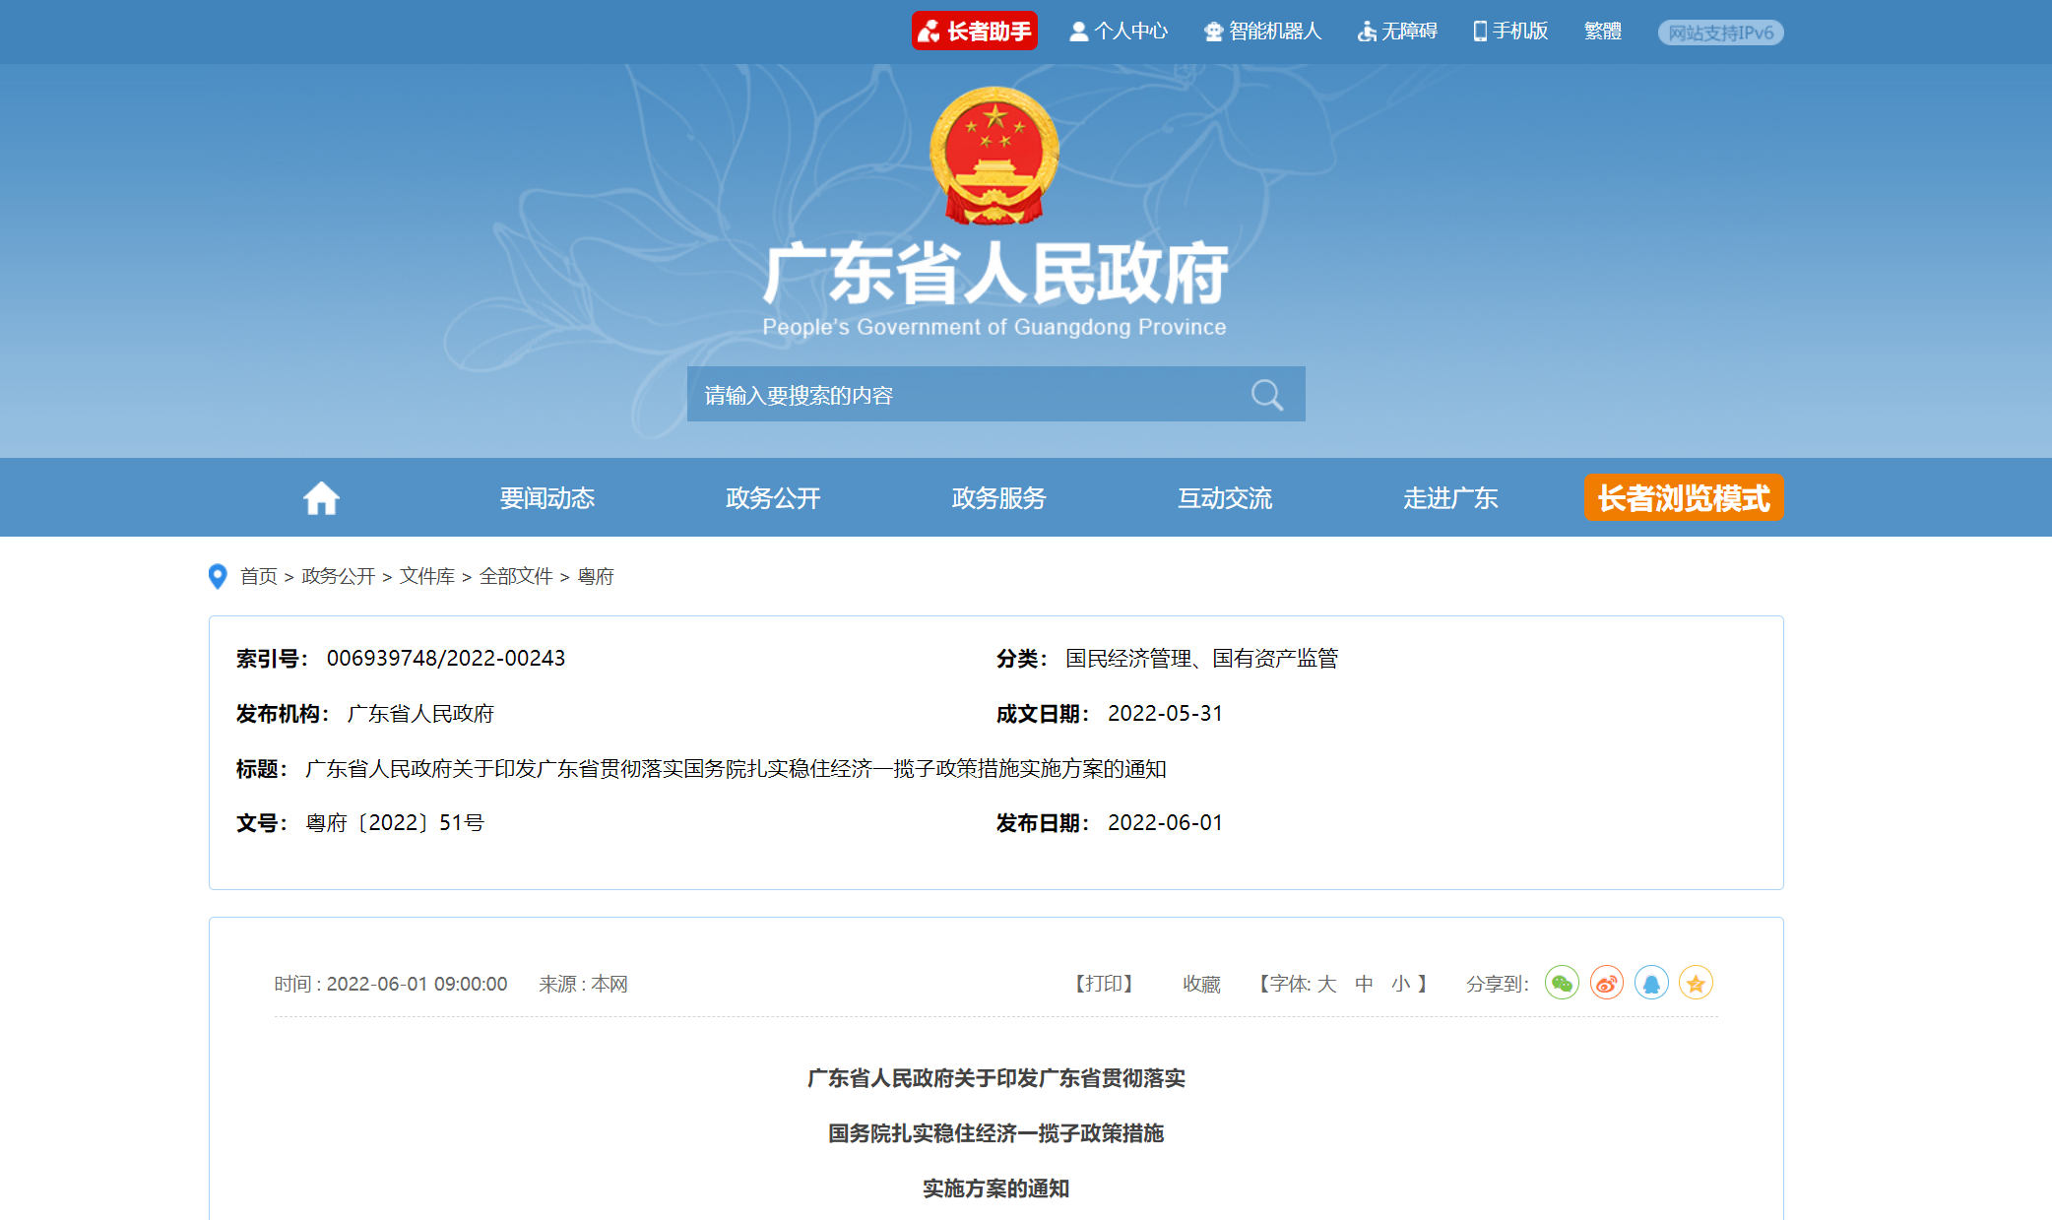Image resolution: width=2052 pixels, height=1220 pixels.
Task: Click the search magnifier icon
Action: 1267,394
